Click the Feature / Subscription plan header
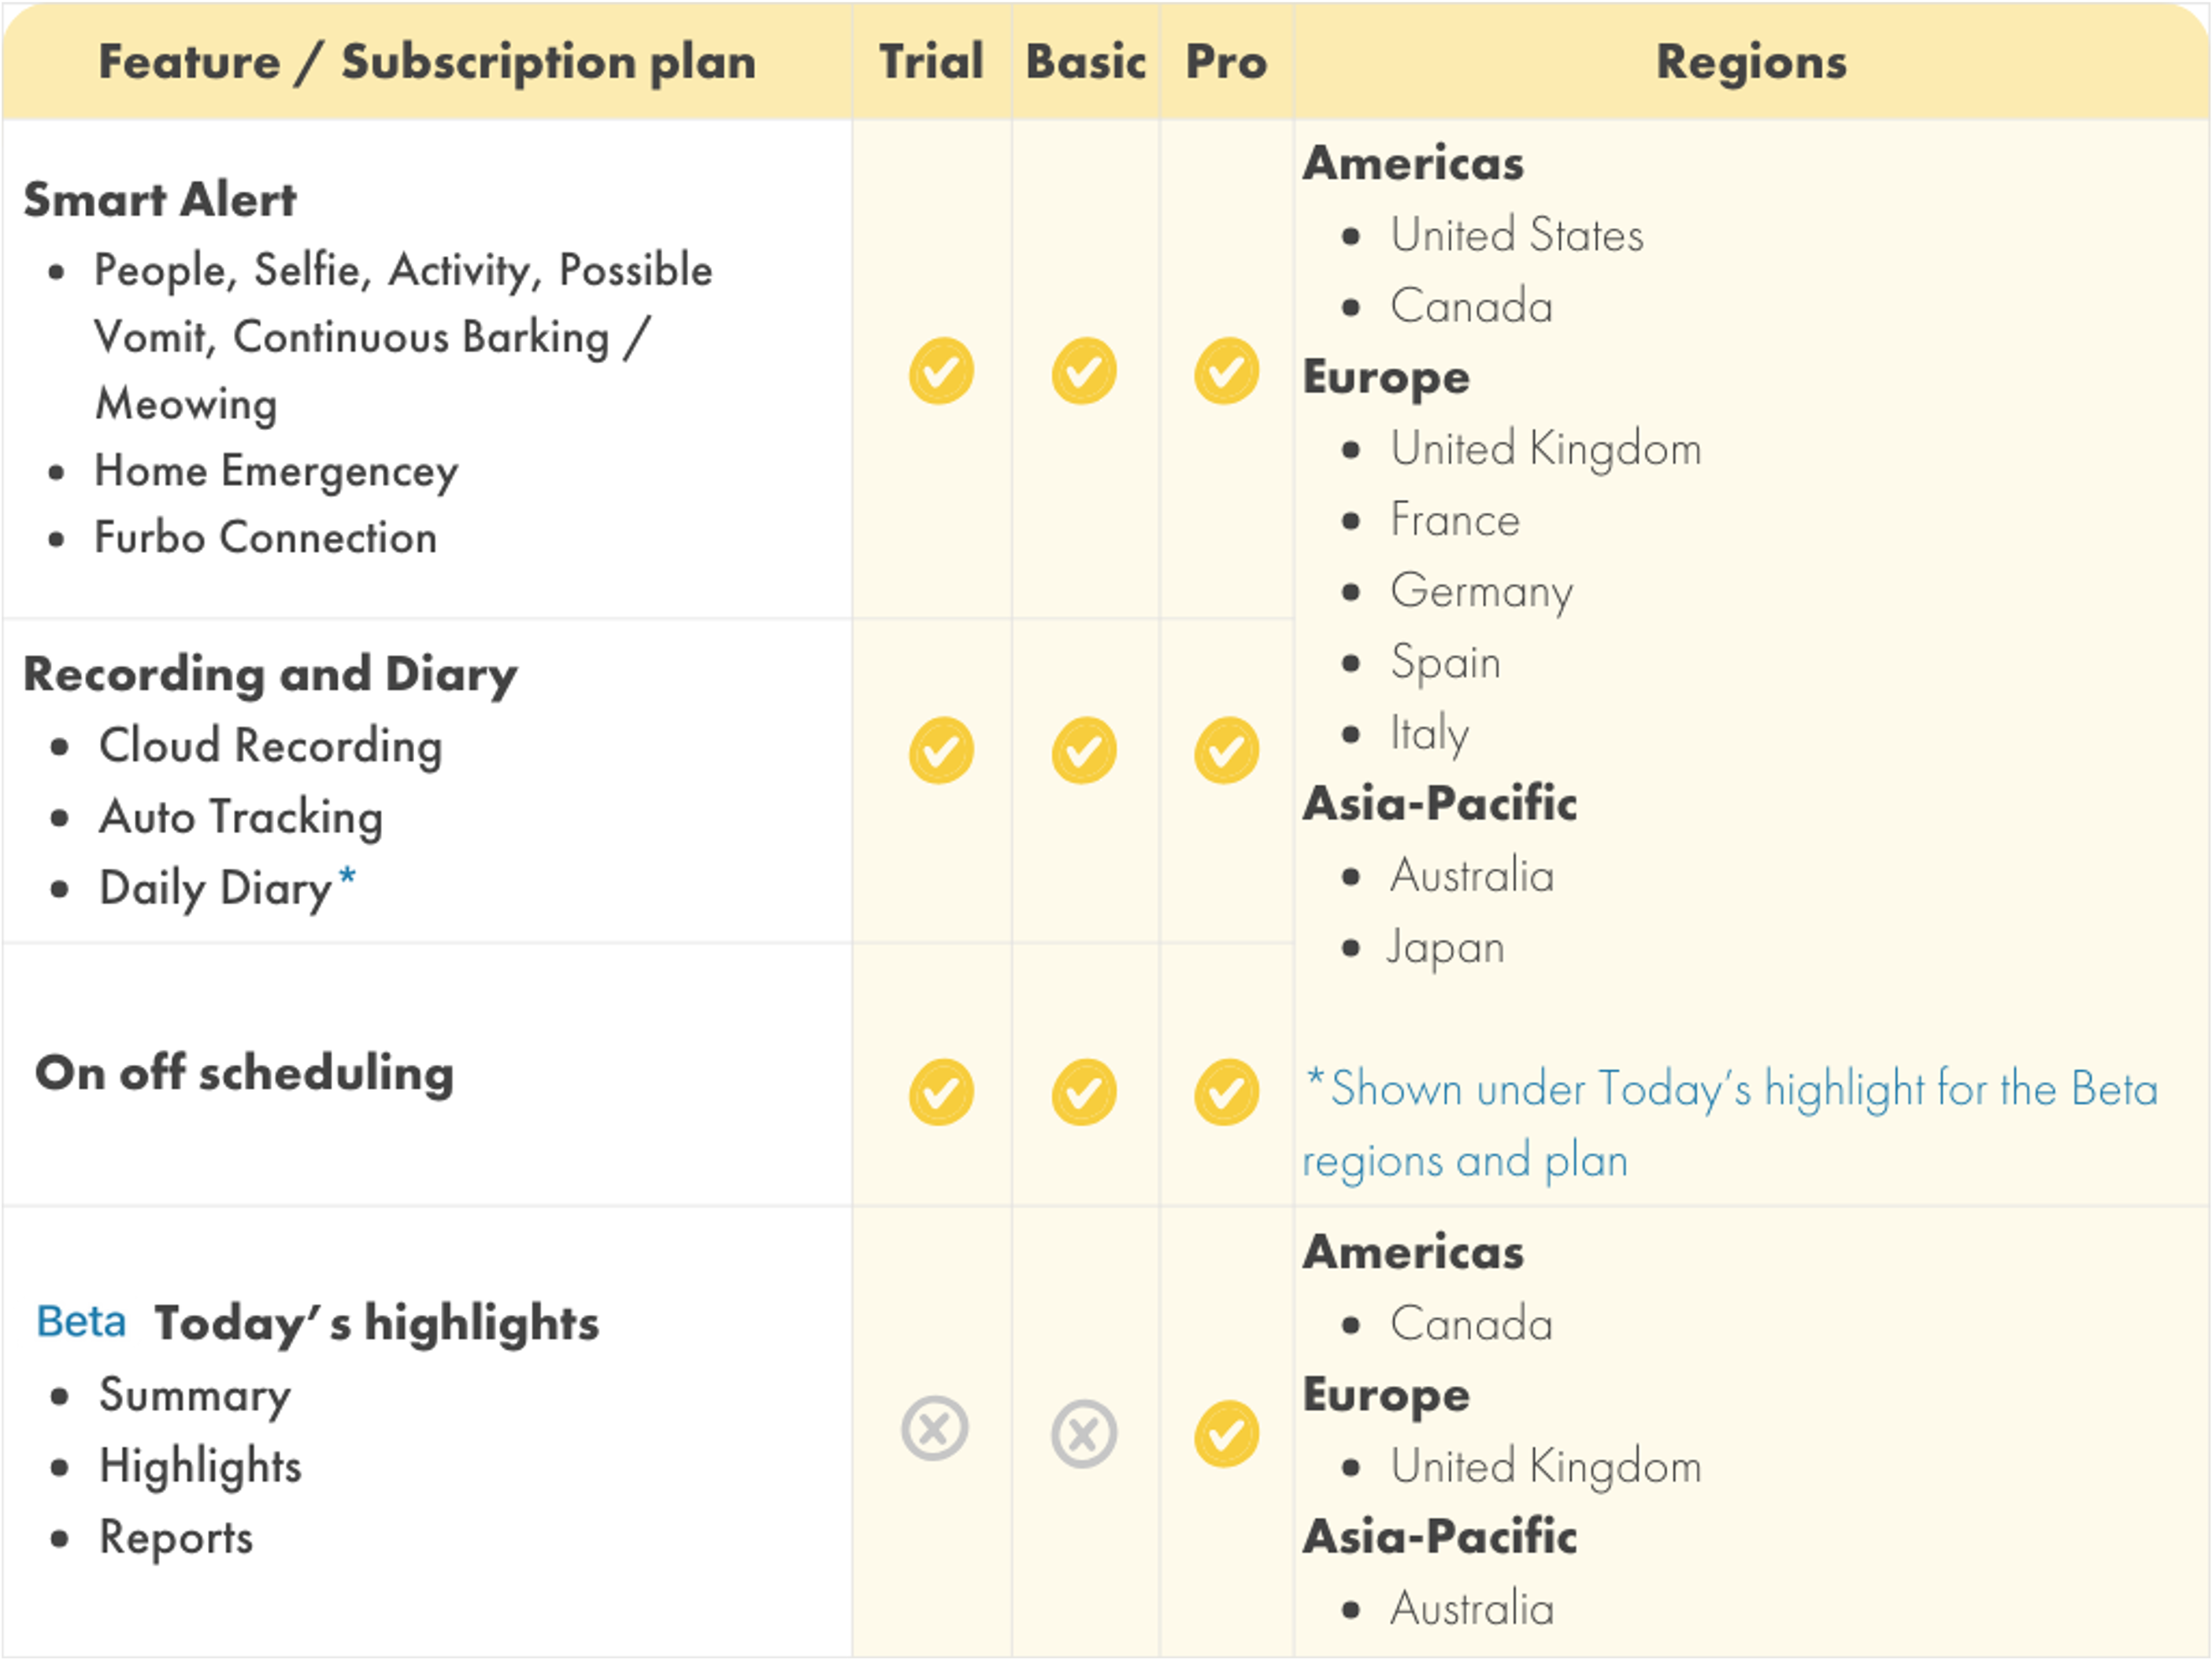Screen dimensions: 2212x1660 coord(427,62)
